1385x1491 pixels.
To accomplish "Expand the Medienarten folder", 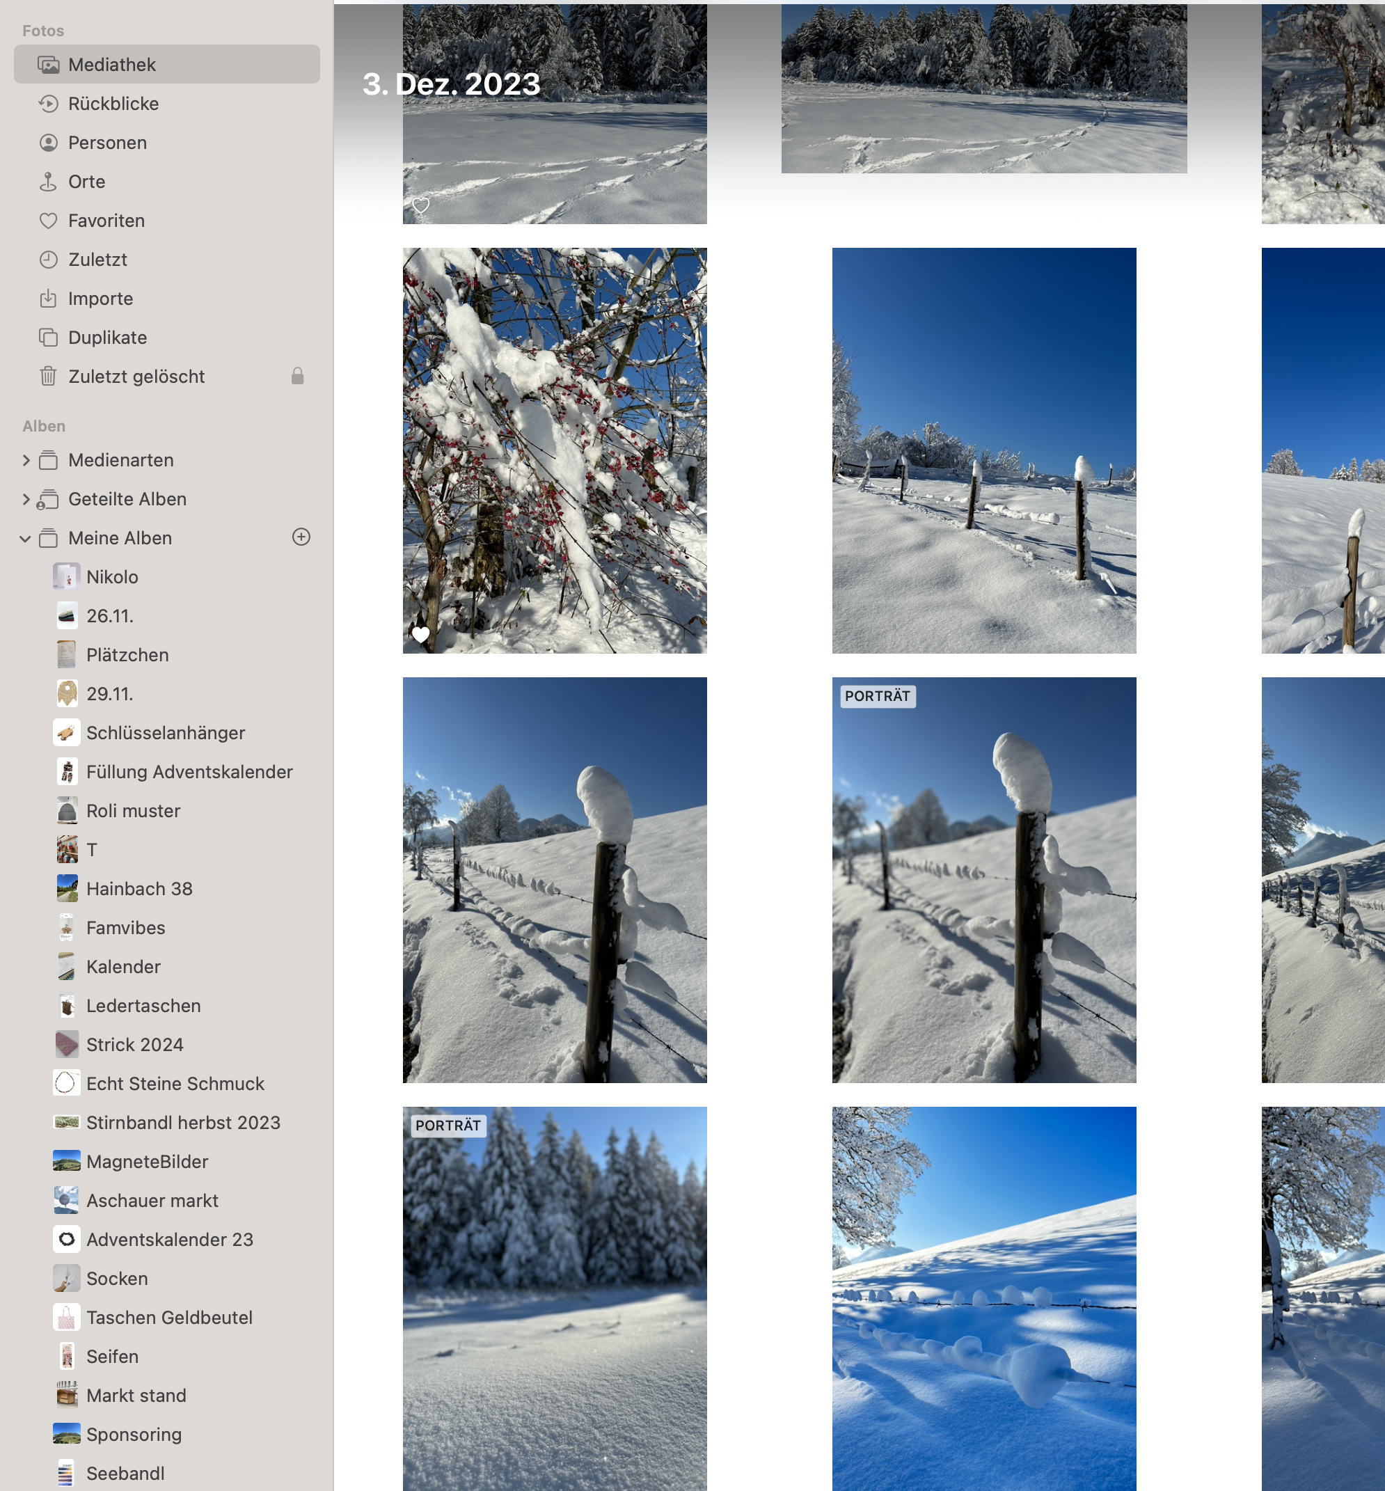I will [x=26, y=460].
